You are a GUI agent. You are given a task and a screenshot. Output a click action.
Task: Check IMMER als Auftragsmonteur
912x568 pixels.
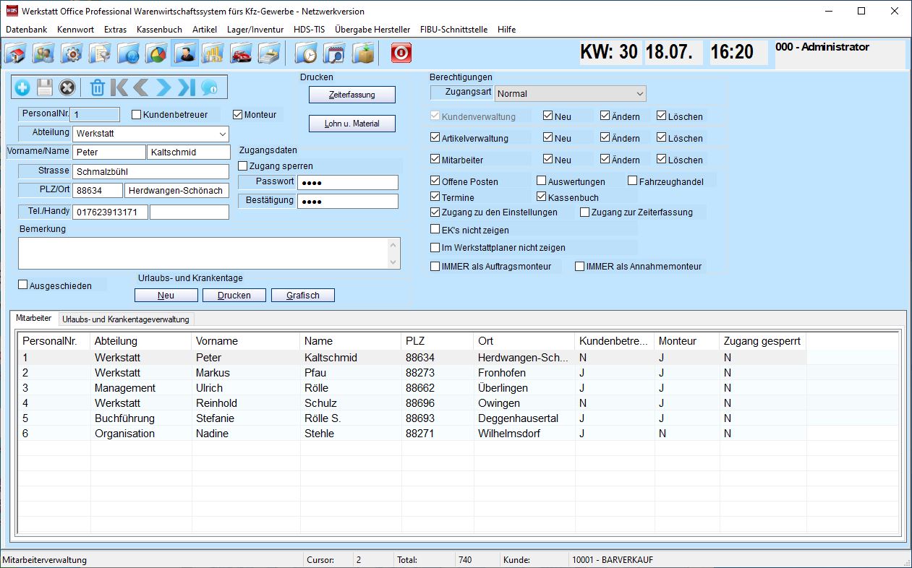pos(435,266)
